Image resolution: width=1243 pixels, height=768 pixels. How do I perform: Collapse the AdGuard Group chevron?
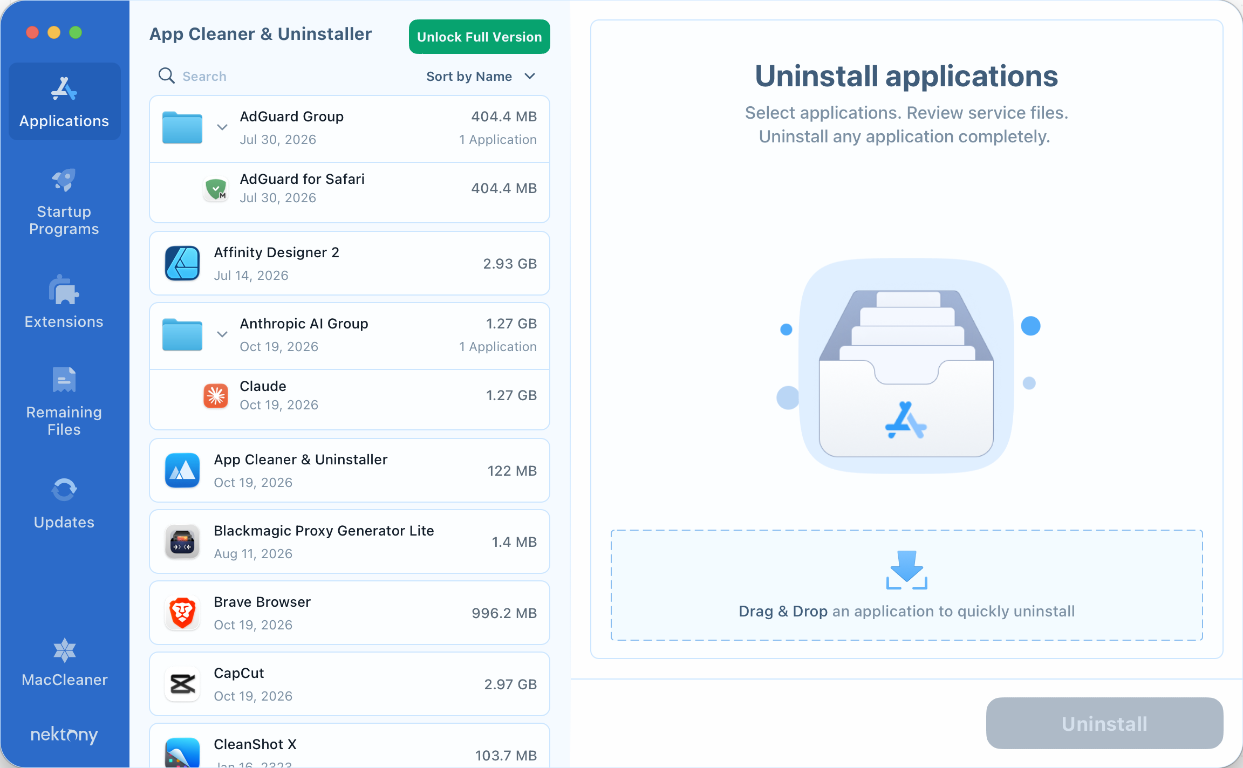pyautogui.click(x=222, y=128)
